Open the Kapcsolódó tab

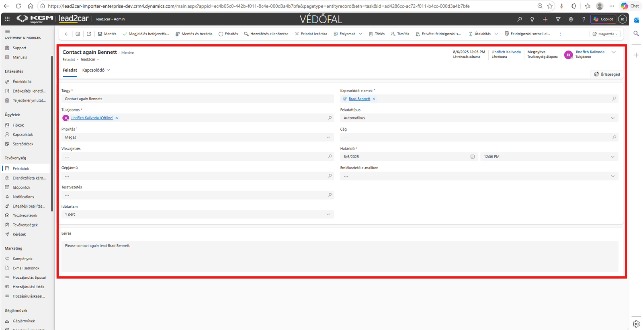click(96, 70)
